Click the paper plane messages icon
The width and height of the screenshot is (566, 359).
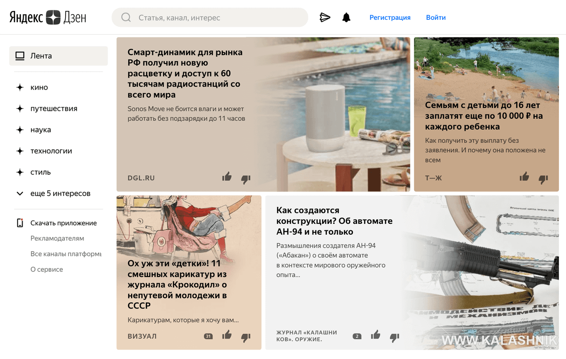[x=325, y=17]
